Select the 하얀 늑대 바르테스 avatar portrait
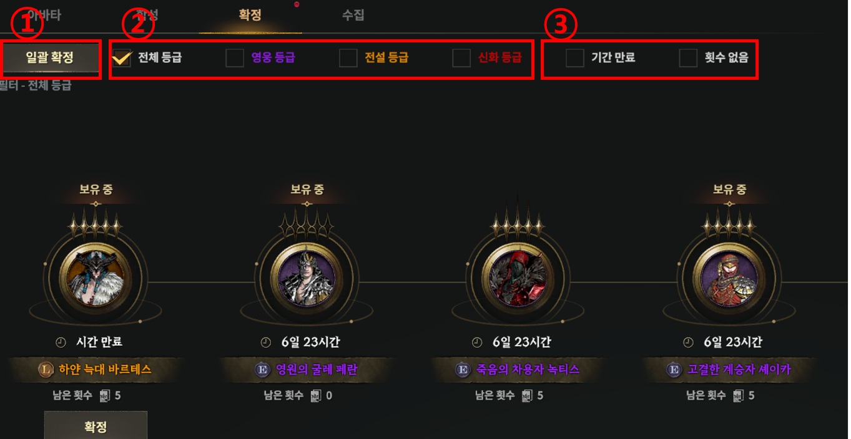Screen dimensions: 851x439 pyautogui.click(x=96, y=275)
